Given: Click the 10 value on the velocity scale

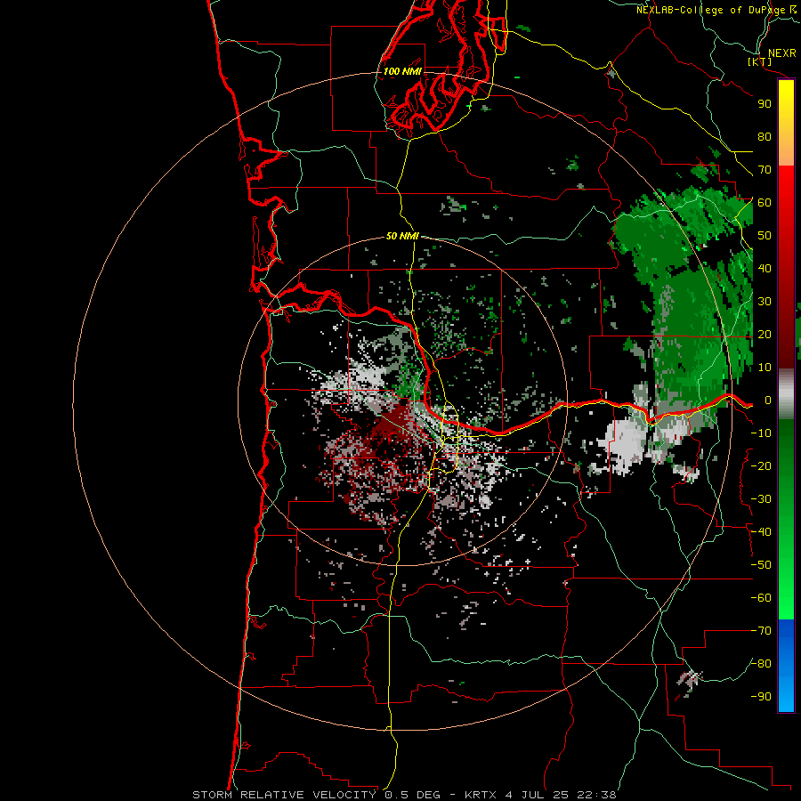Looking at the screenshot, I should 765,368.
